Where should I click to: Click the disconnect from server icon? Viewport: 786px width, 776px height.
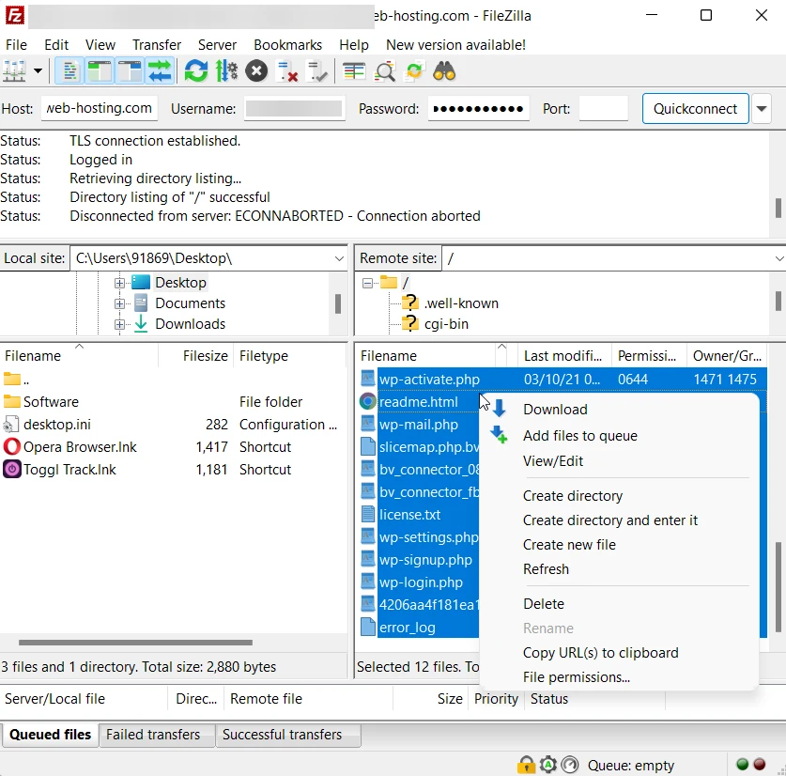click(x=287, y=71)
